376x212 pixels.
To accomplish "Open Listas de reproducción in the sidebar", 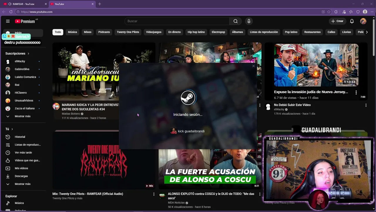I will point(24,145).
